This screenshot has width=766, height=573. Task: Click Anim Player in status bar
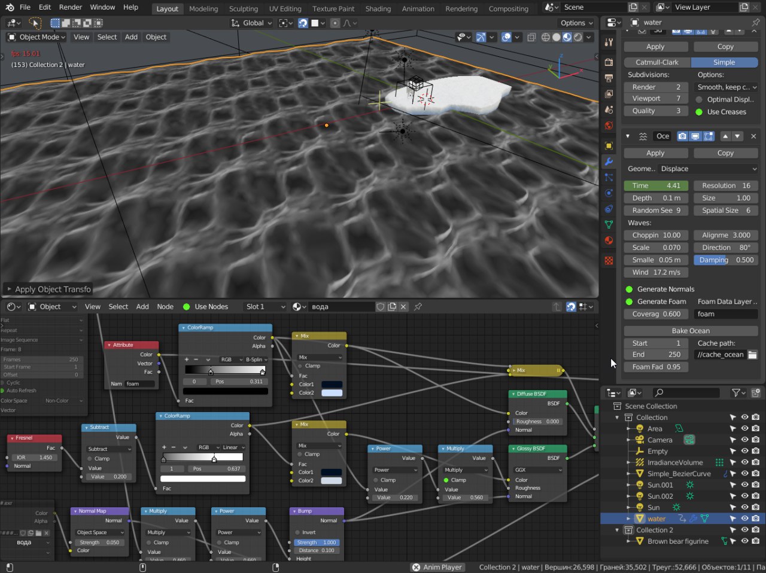click(x=442, y=567)
